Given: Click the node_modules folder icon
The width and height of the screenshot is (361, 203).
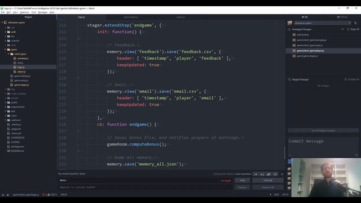Looking at the screenshot, I should tap(8, 94).
